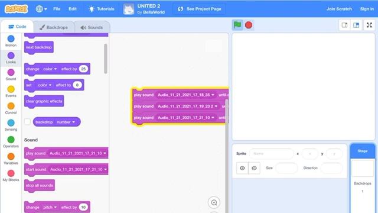The height and width of the screenshot is (213, 378).
Task: Enter full screen stage mode
Action: click(369, 25)
